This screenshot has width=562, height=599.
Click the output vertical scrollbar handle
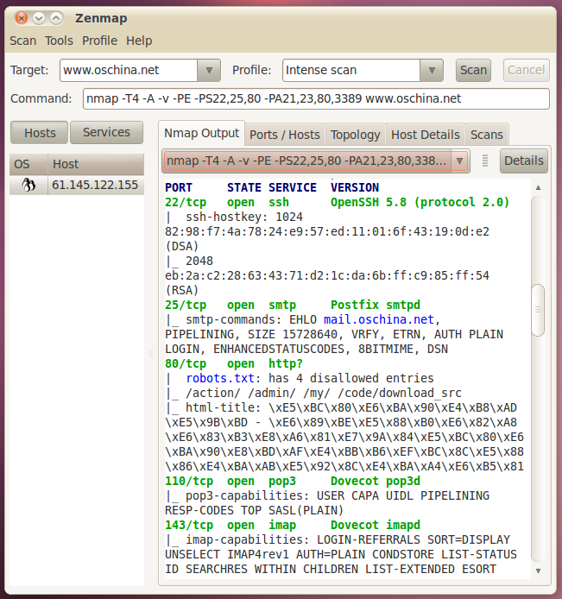(x=538, y=310)
